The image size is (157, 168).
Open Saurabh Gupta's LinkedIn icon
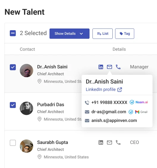point(101,142)
